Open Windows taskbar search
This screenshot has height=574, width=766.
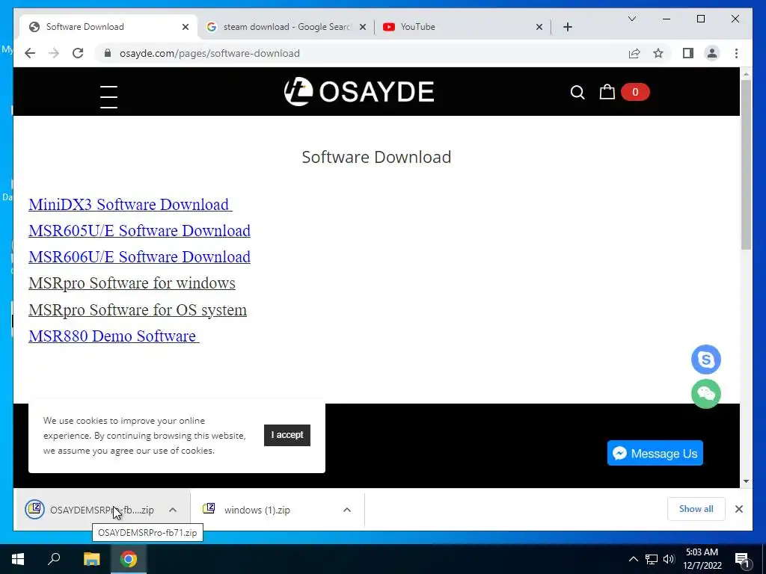point(54,559)
